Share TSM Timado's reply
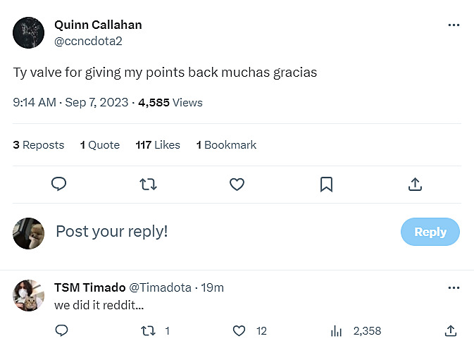 point(451,330)
